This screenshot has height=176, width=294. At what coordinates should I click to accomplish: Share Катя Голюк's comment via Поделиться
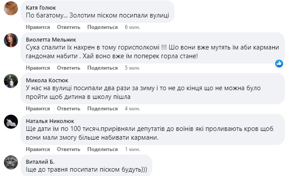pos(102,27)
